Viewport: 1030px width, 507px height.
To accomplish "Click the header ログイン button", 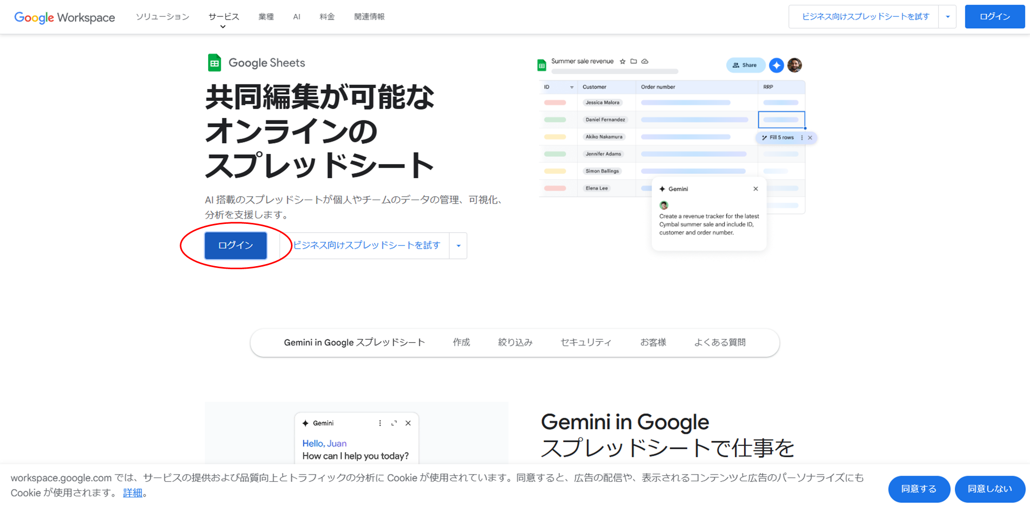I will click(x=994, y=17).
